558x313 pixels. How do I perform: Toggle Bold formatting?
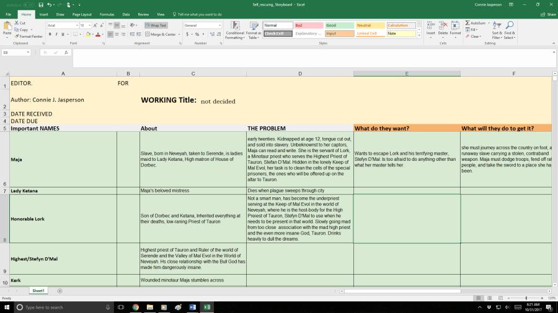pyautogui.click(x=50, y=35)
